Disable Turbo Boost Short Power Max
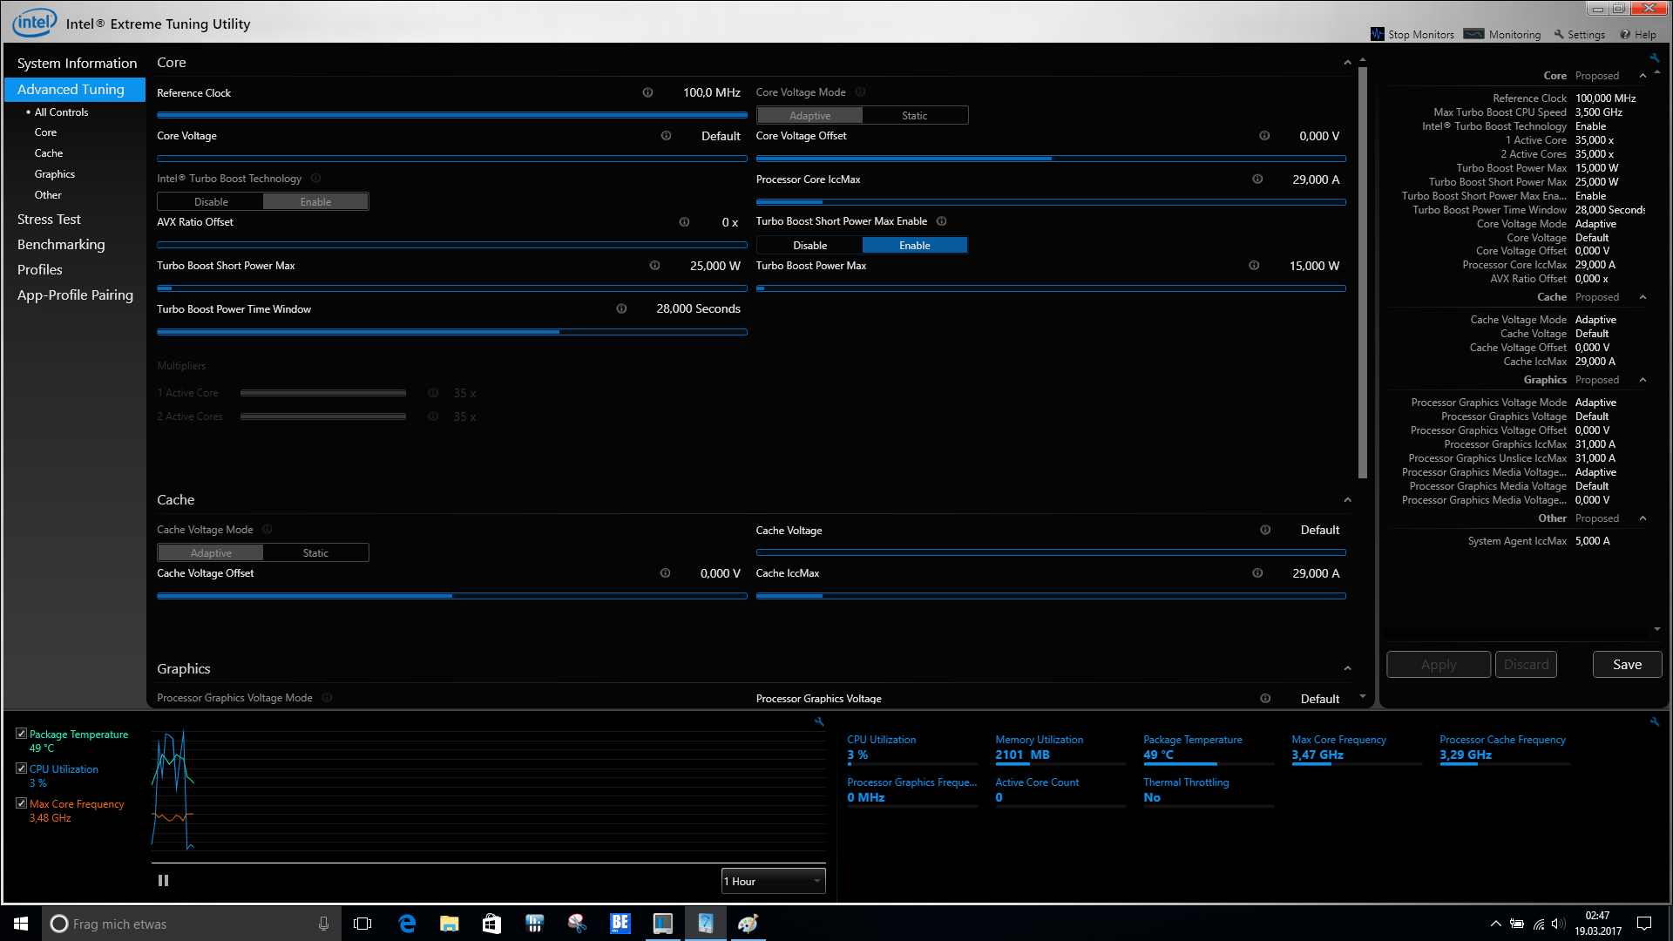 pos(809,246)
